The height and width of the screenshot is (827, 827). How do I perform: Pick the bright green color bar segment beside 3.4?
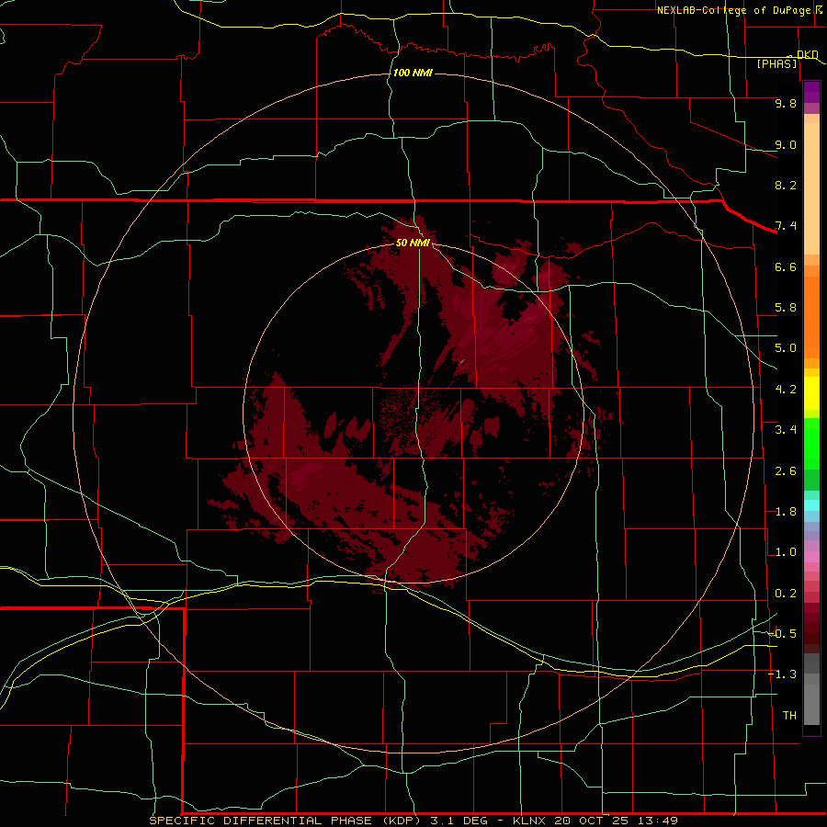[x=811, y=443]
